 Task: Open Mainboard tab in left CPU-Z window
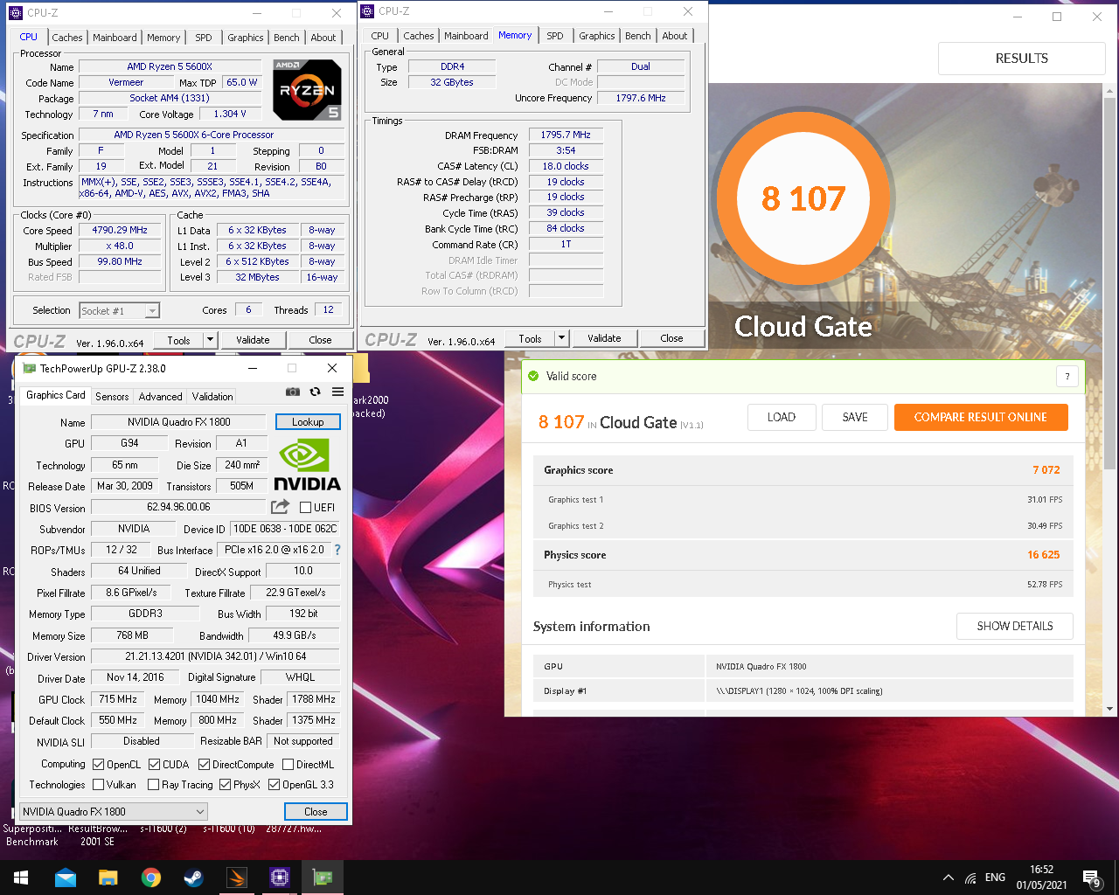[115, 38]
